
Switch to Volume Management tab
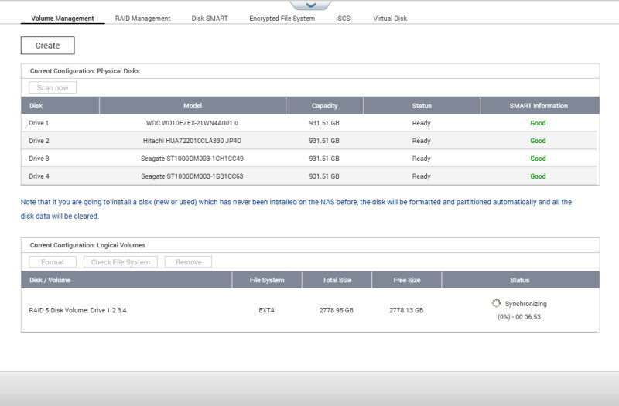[63, 18]
